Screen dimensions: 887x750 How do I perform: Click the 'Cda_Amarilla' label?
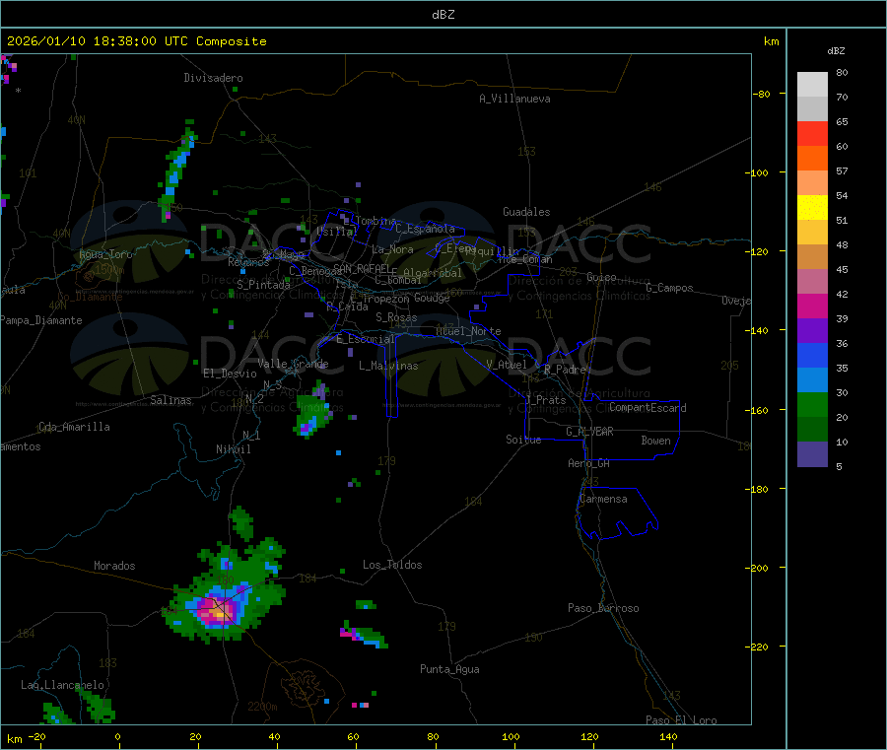point(74,427)
